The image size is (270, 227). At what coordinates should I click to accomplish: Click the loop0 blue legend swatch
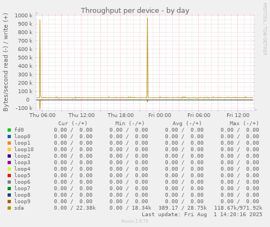coord(9,137)
